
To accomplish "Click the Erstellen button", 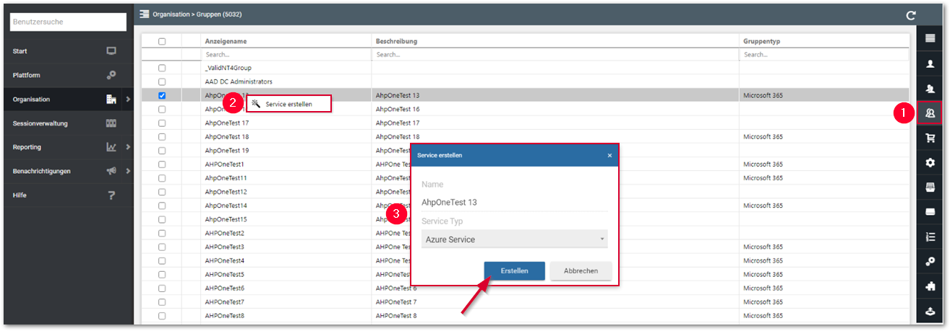I will [x=514, y=271].
